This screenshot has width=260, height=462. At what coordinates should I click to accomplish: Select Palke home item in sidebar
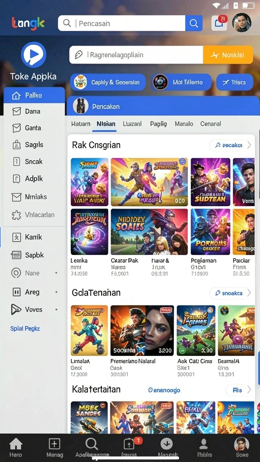[x=34, y=95]
